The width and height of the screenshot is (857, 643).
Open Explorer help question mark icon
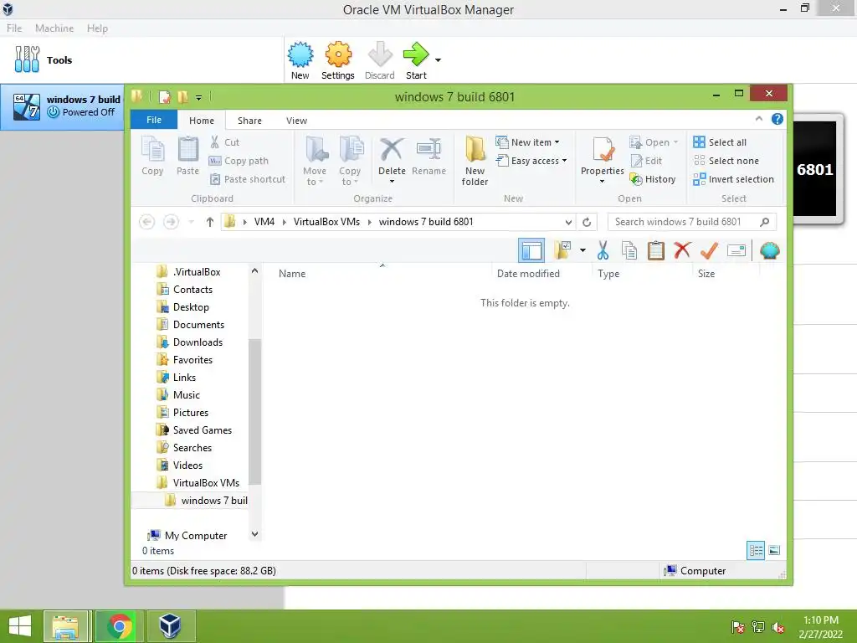pos(777,119)
